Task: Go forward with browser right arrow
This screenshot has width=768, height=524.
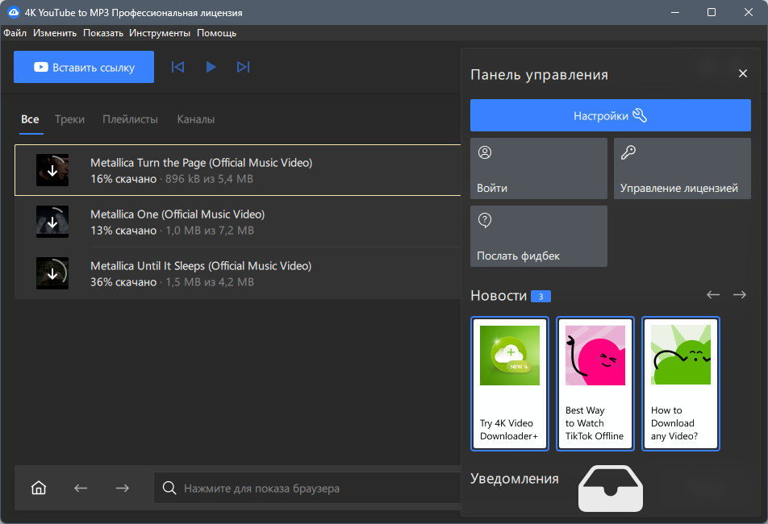Action: (123, 488)
